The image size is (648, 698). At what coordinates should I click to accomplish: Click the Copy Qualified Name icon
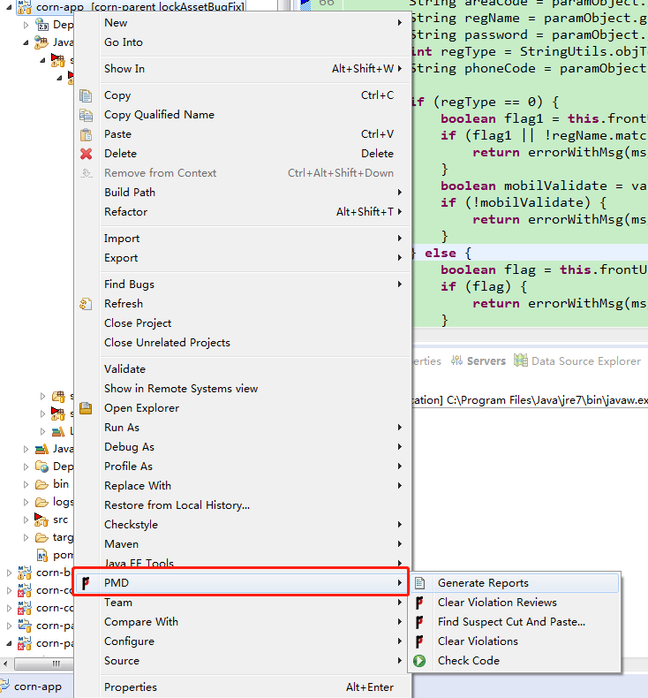tap(86, 115)
